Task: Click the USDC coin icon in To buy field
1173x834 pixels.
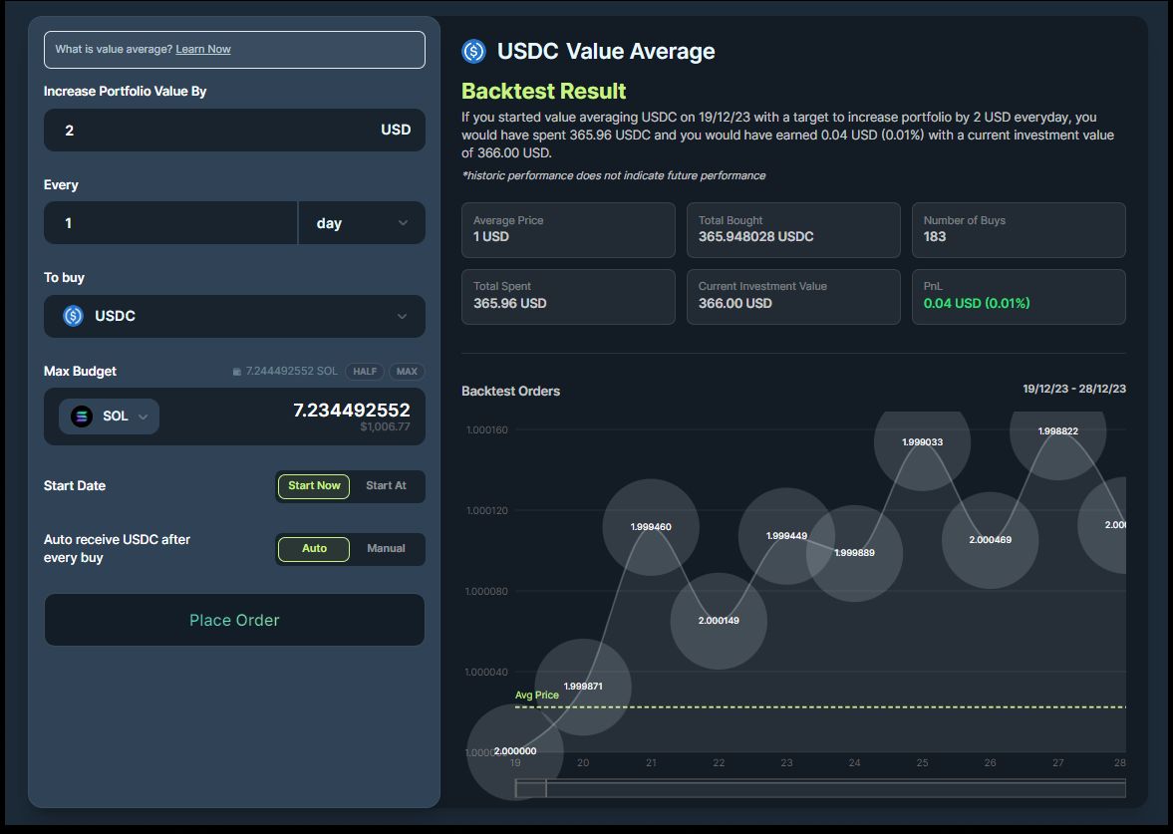Action: coord(73,316)
